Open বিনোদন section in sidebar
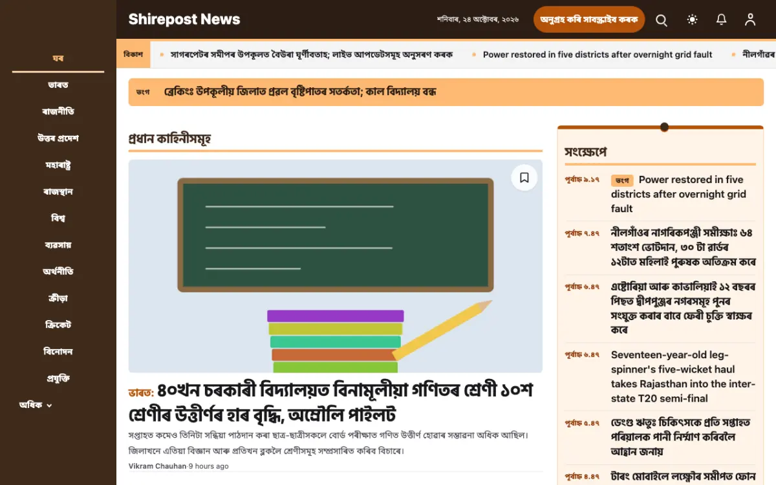Viewport: 776px width, 485px height. coord(58,352)
